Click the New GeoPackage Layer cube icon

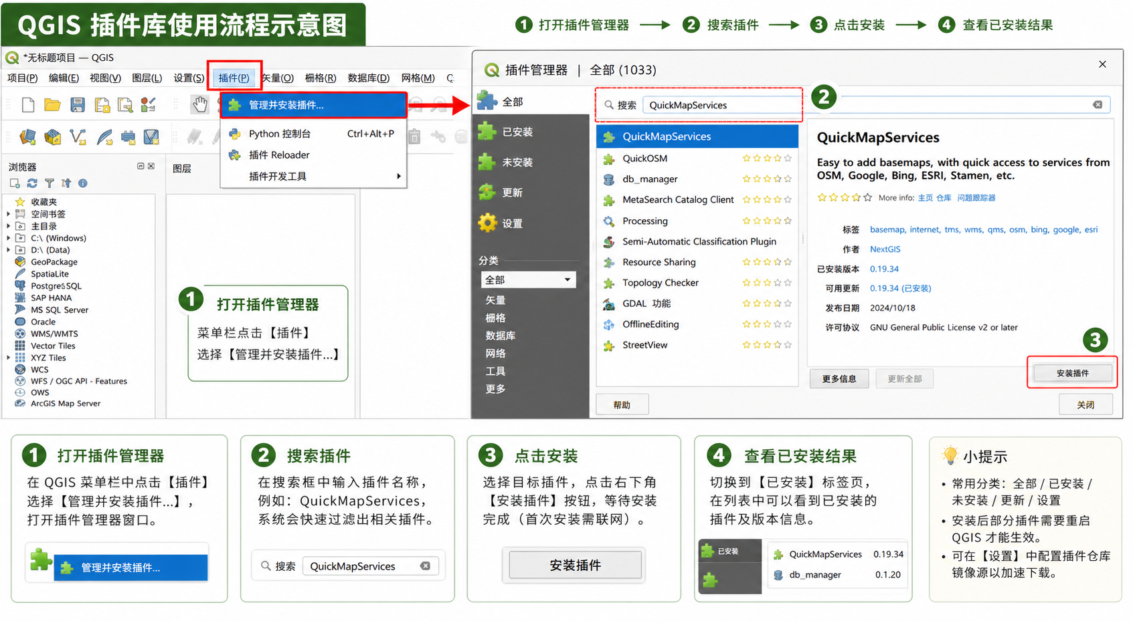click(52, 137)
